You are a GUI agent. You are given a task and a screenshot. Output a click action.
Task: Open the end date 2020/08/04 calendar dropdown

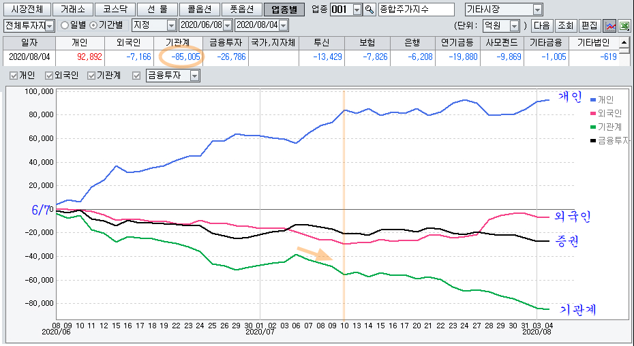pos(284,25)
